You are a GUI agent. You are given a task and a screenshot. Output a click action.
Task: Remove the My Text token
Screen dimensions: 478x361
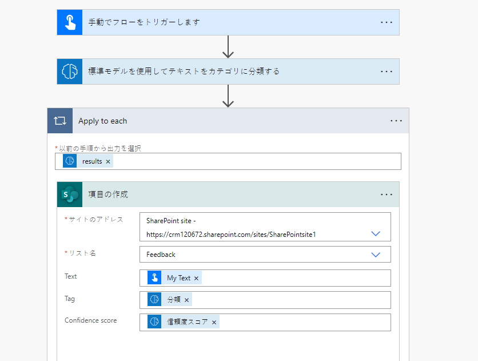197,279
